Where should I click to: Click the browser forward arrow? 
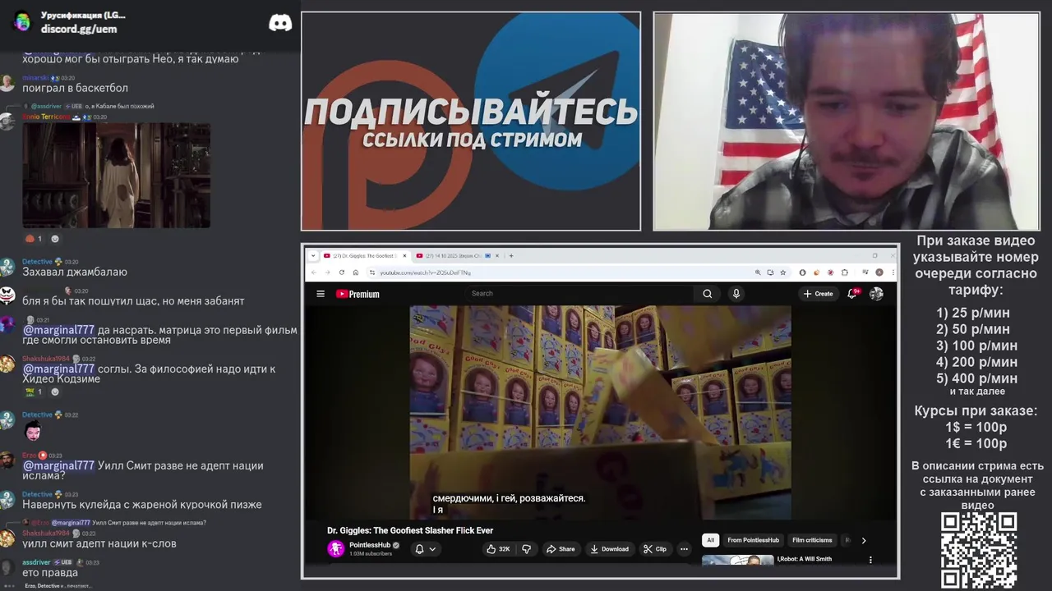(327, 273)
